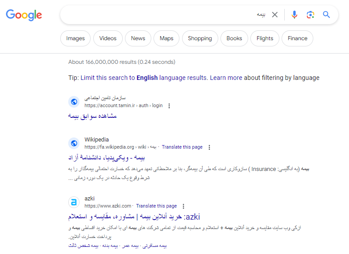Click the account.tamin.ir URL breadcrumb
Viewport: 349px width, 254px height.
pyautogui.click(x=124, y=105)
